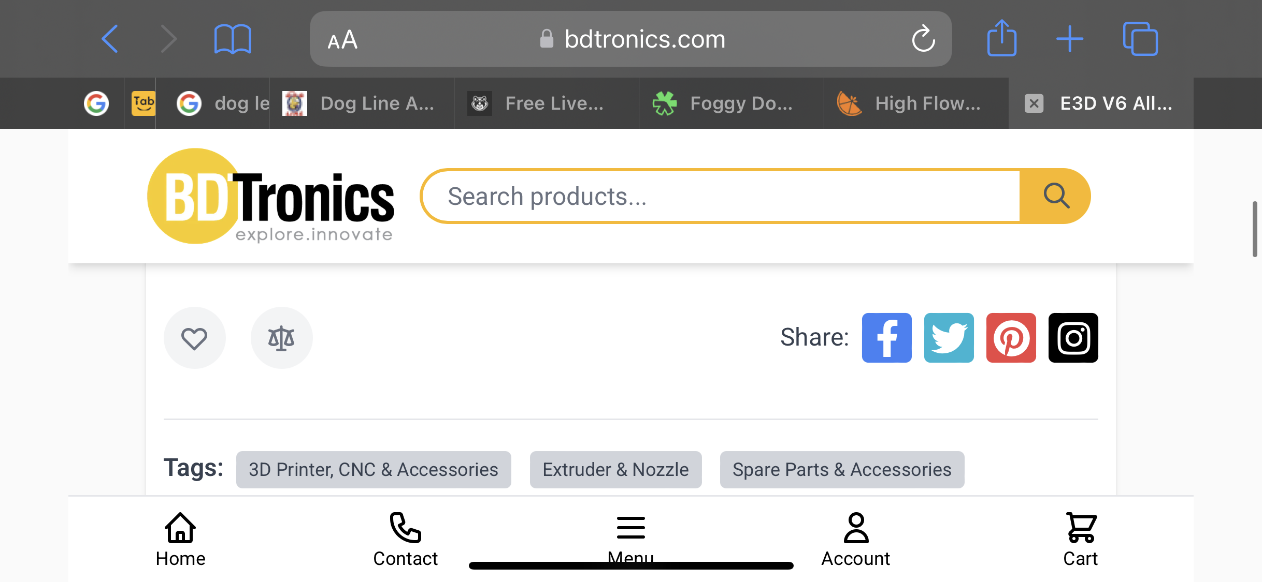Screen dimensions: 1262x582
Task: Share on Facebook
Action: tap(886, 338)
